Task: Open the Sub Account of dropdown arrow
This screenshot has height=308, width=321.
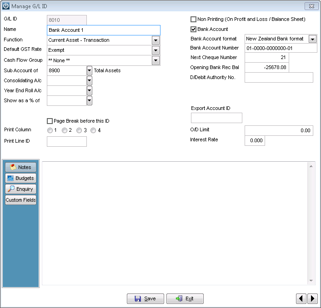Action: tap(90, 70)
